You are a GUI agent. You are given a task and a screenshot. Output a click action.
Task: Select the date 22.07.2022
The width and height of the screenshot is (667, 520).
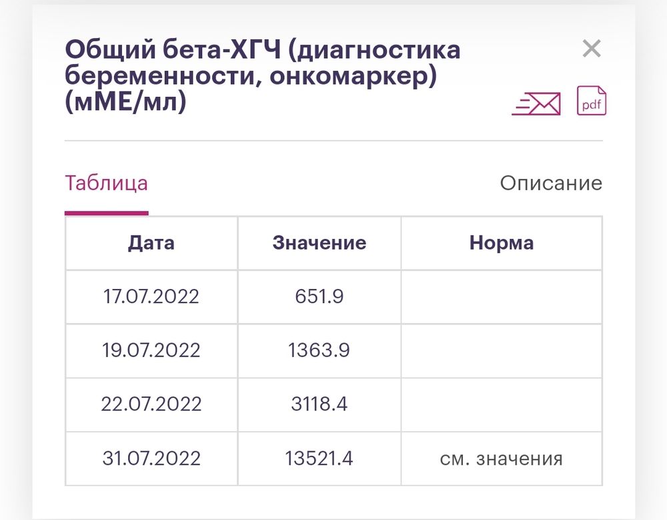[151, 404]
